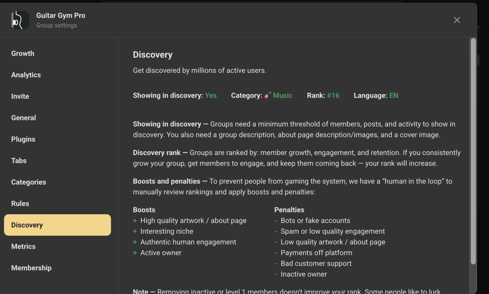489x294 pixels.
Task: Click the EN language value
Action: 393,96
